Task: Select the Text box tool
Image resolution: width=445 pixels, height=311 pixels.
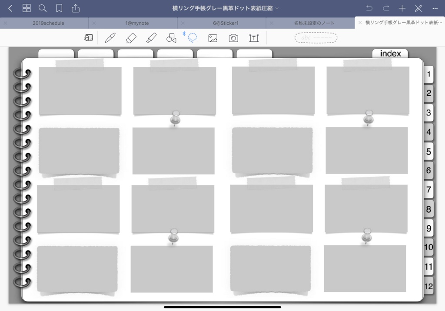Action: point(254,38)
